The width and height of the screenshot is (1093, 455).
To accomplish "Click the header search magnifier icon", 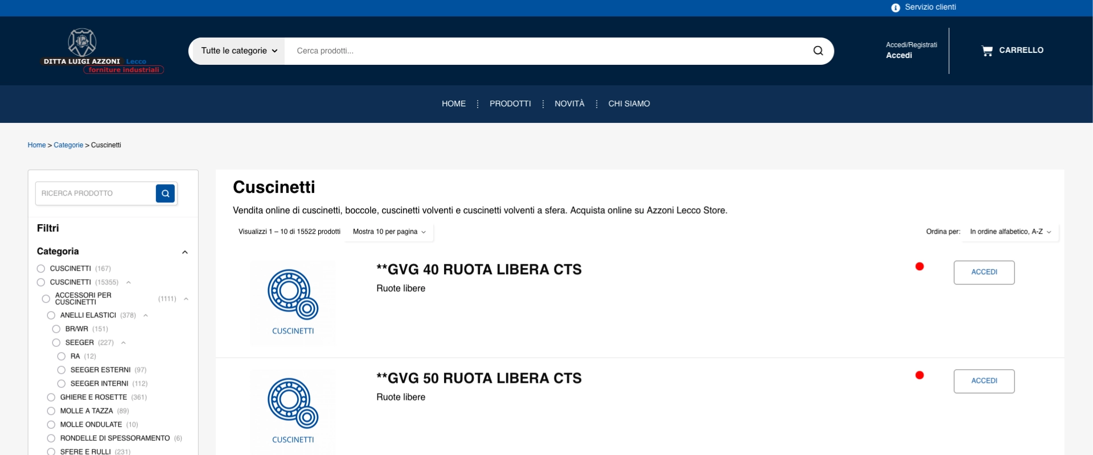I will pos(818,51).
